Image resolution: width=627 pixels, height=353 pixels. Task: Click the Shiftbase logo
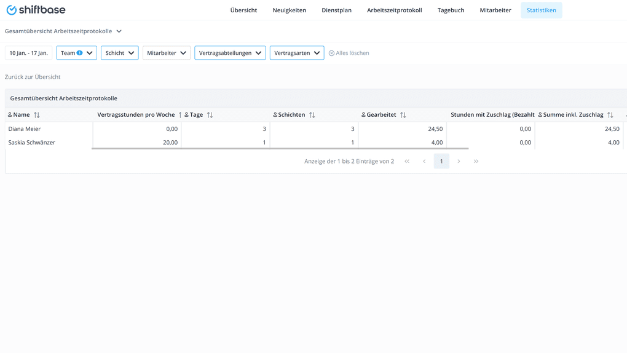pyautogui.click(x=36, y=10)
